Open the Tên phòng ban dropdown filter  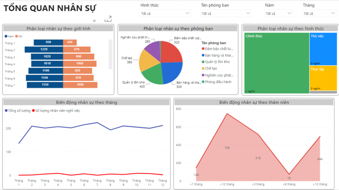(226, 13)
